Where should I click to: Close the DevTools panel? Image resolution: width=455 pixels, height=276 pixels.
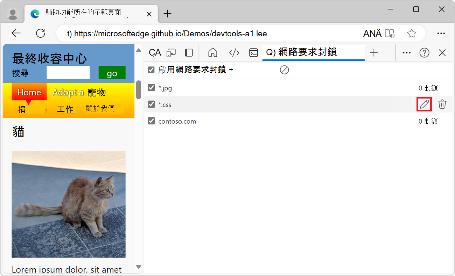click(442, 53)
